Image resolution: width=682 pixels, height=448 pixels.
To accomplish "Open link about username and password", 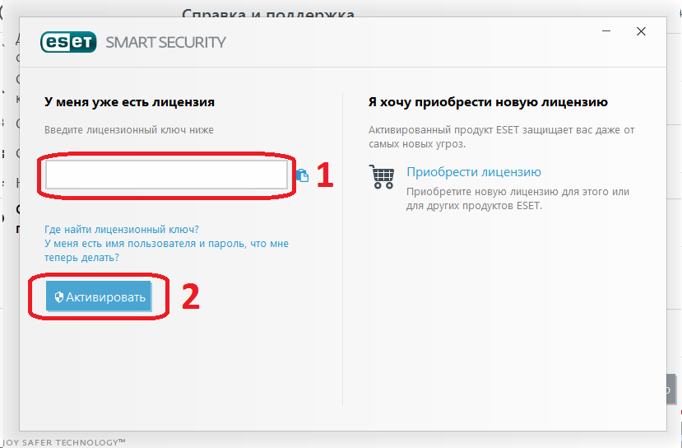I will (166, 250).
